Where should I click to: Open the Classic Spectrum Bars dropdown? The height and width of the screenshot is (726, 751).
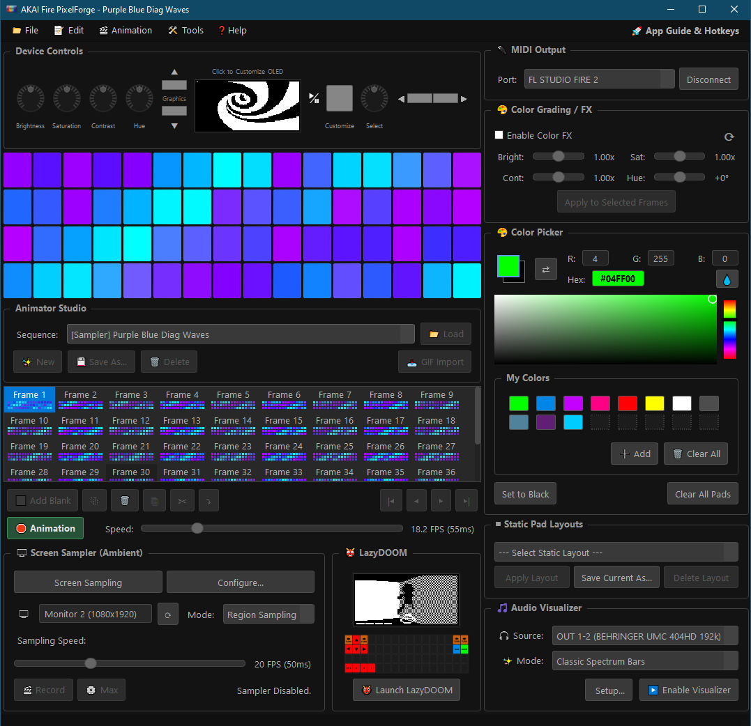click(x=645, y=661)
